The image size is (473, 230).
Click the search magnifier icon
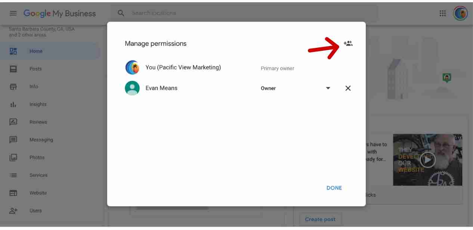121,13
